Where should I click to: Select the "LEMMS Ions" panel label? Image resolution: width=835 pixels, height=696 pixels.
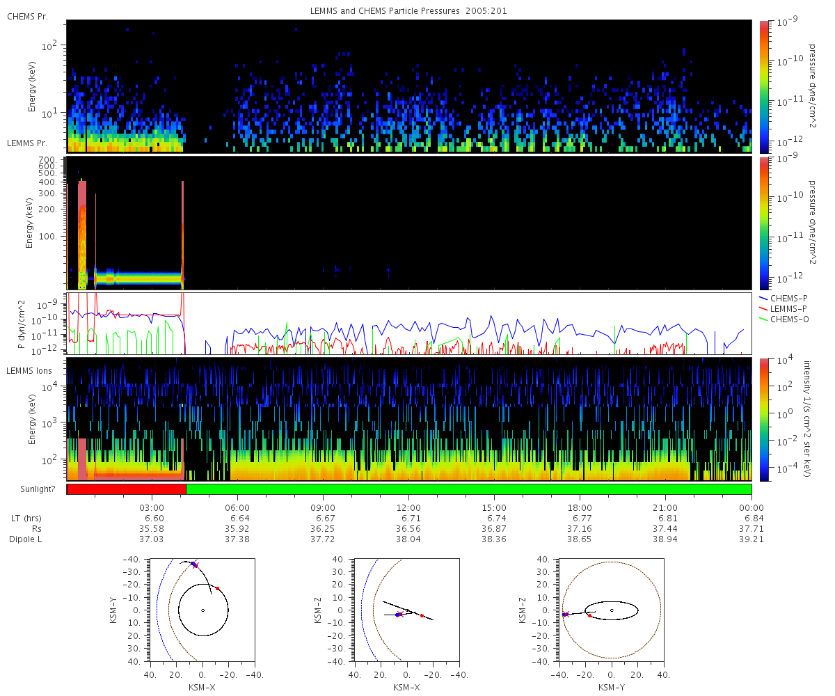click(x=29, y=370)
